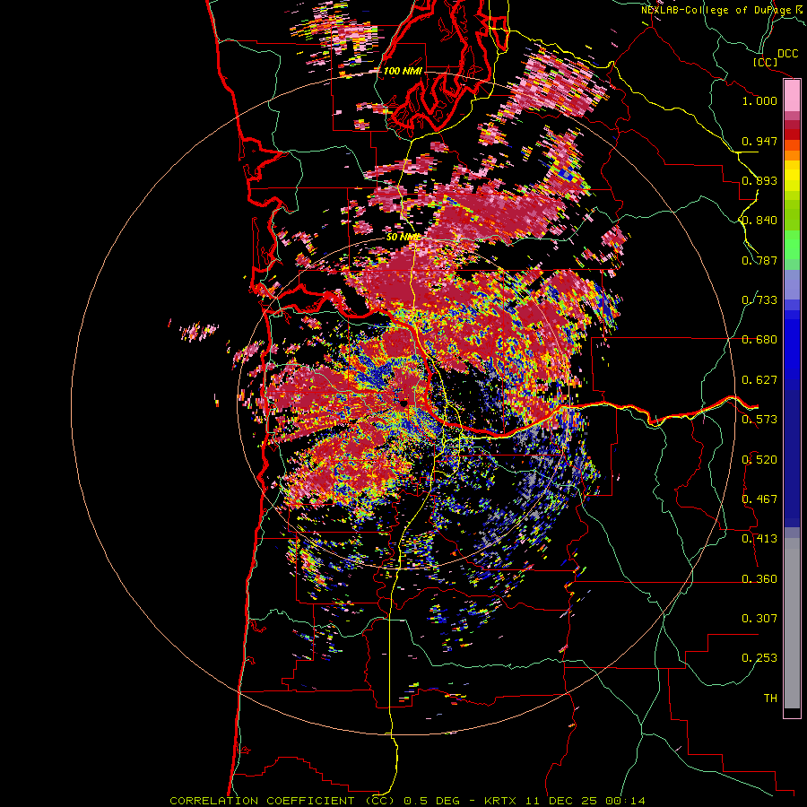
Task: Select the 1.000 scale value
Action: coord(759,100)
